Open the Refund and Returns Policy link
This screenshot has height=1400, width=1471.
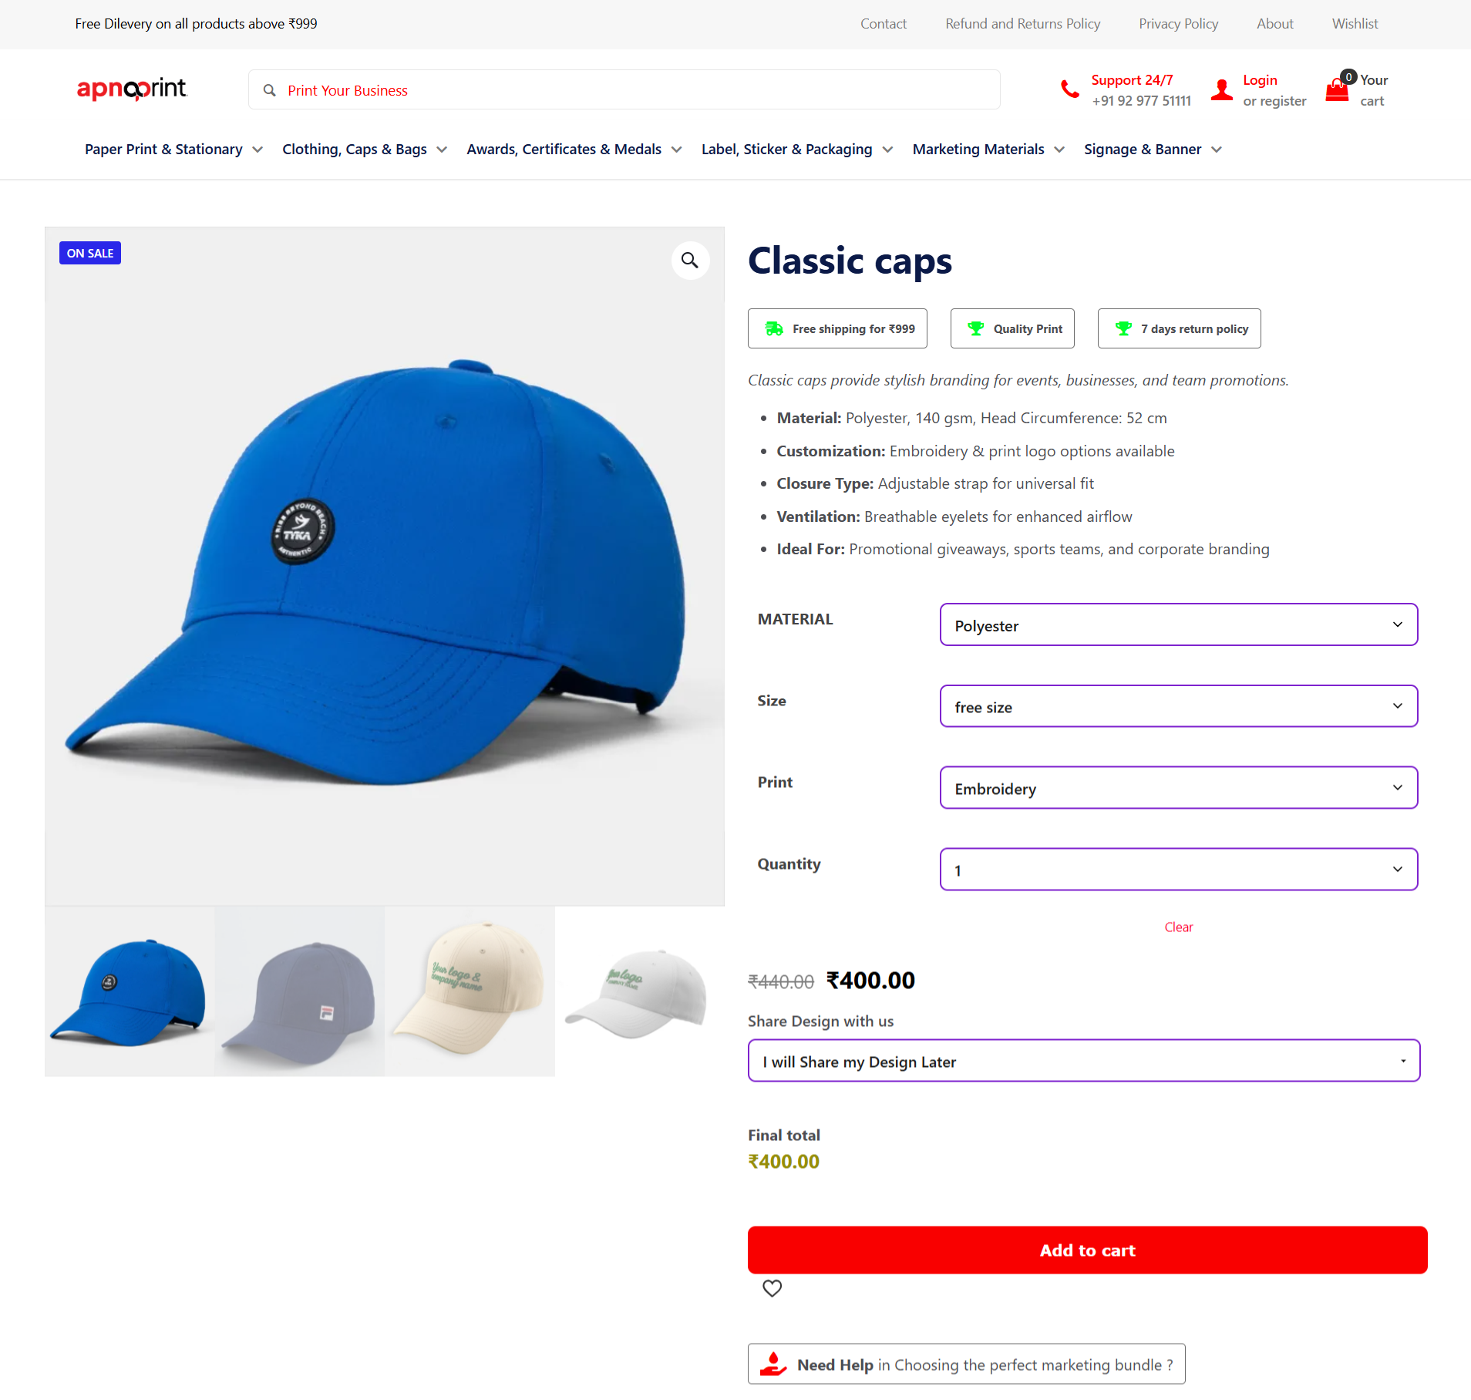coord(1022,24)
